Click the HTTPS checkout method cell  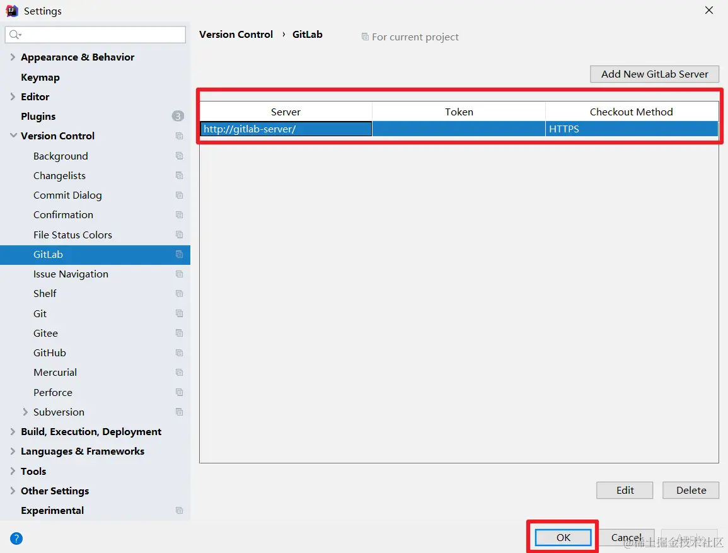(x=632, y=129)
